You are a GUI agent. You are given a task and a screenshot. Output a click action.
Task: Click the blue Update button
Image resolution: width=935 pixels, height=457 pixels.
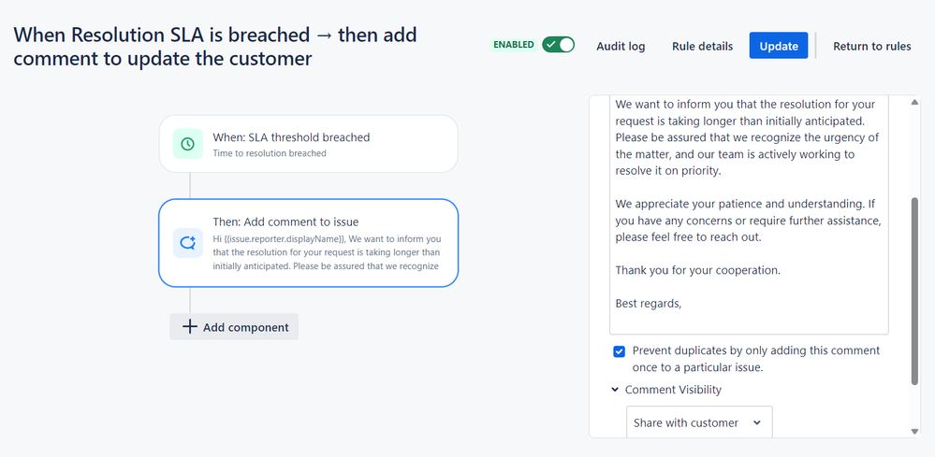click(x=779, y=46)
